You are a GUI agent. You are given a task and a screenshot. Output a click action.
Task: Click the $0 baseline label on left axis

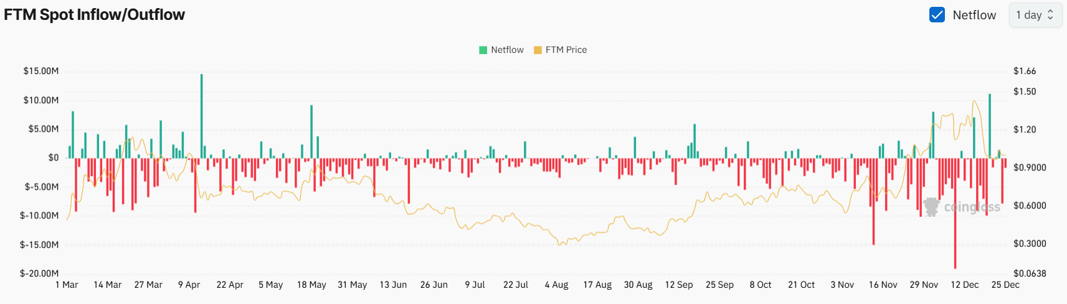[x=54, y=158]
